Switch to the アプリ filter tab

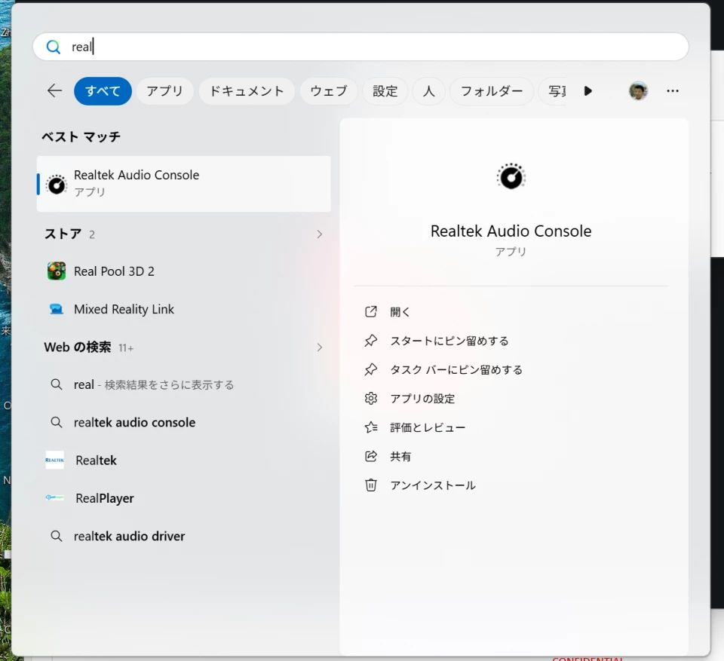165,91
